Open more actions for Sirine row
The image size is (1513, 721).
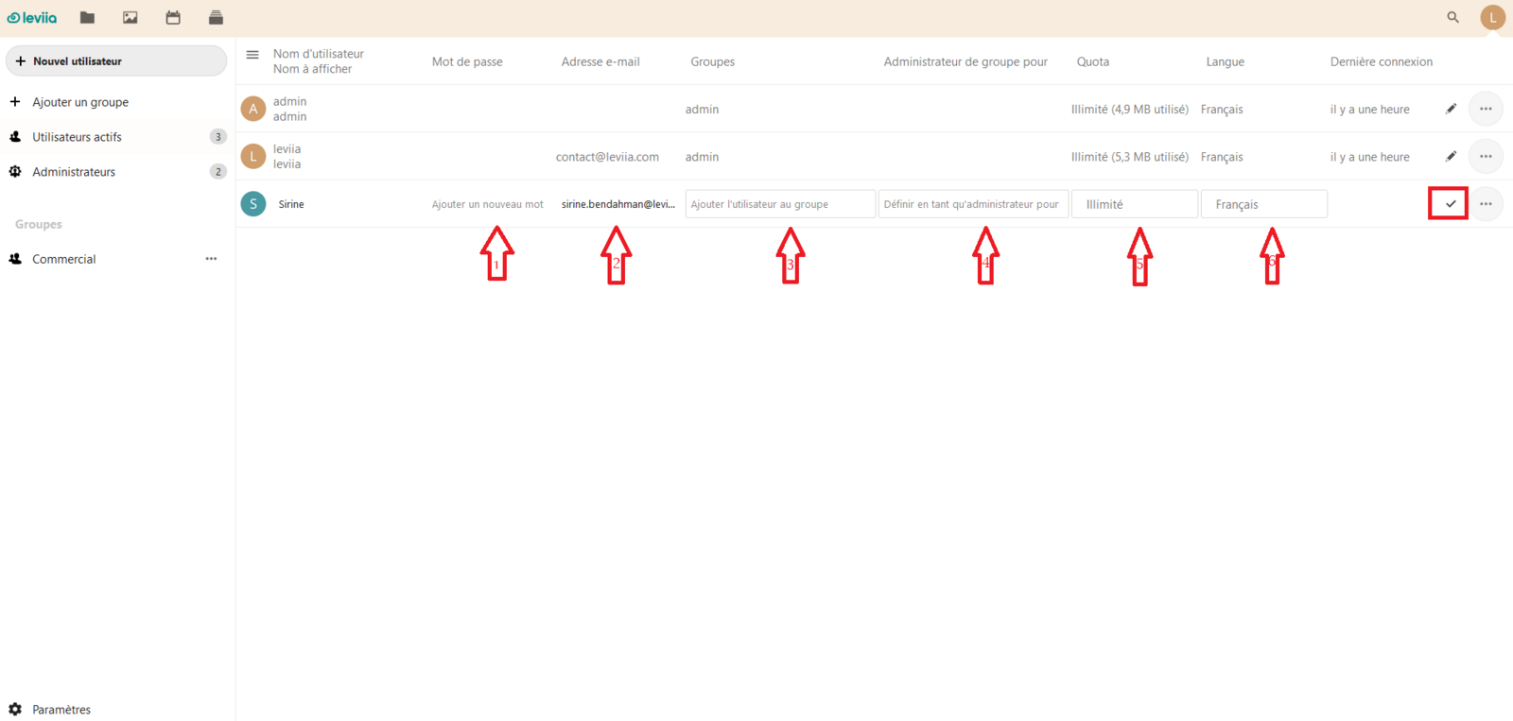point(1486,203)
